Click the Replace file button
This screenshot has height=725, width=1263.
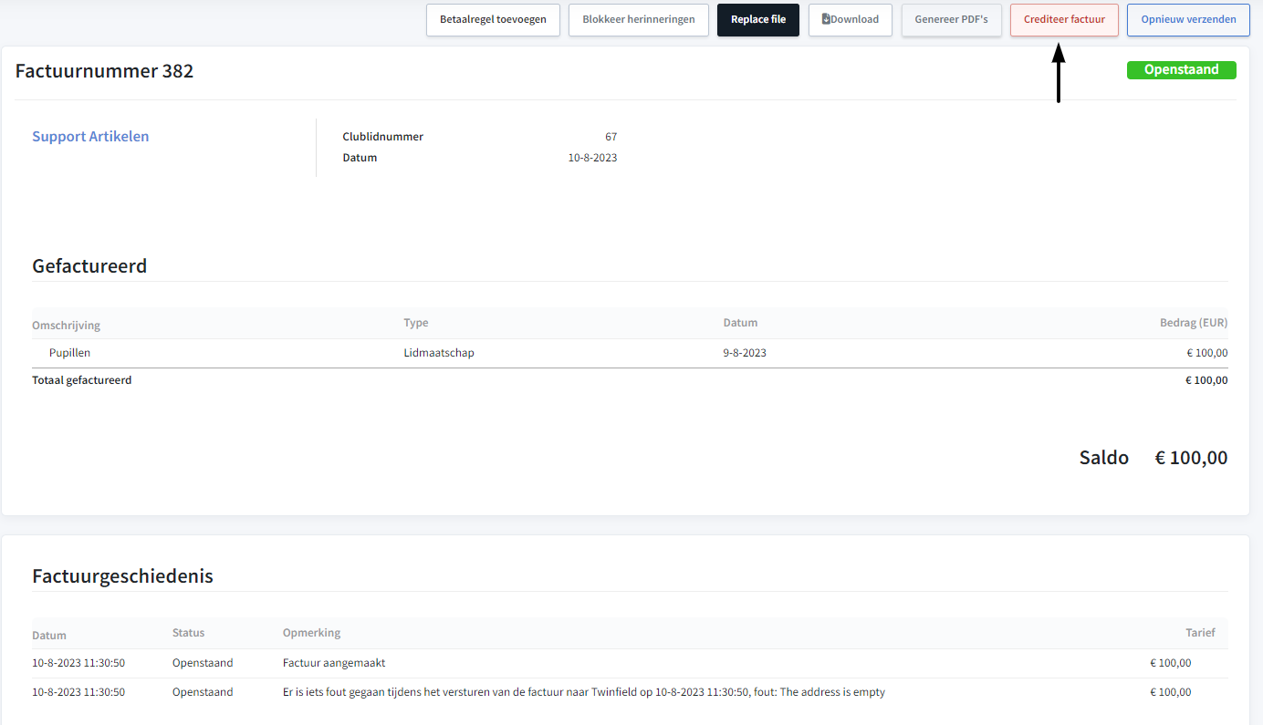pos(758,20)
